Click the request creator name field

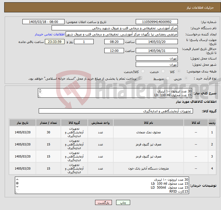tap(122, 34)
